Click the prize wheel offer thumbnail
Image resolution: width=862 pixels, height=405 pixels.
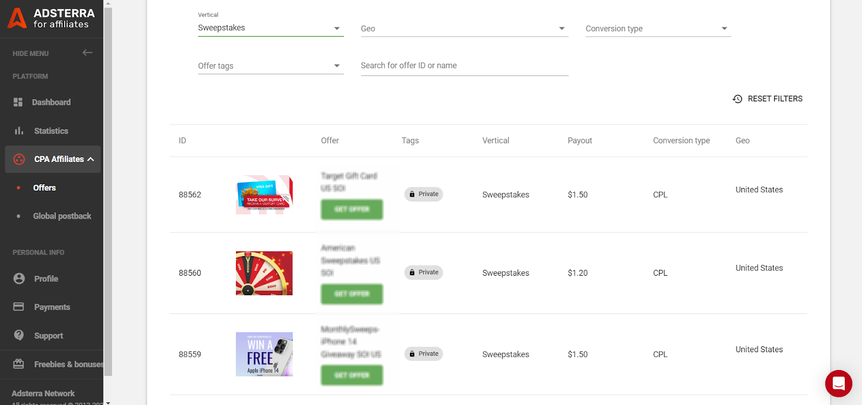point(264,273)
